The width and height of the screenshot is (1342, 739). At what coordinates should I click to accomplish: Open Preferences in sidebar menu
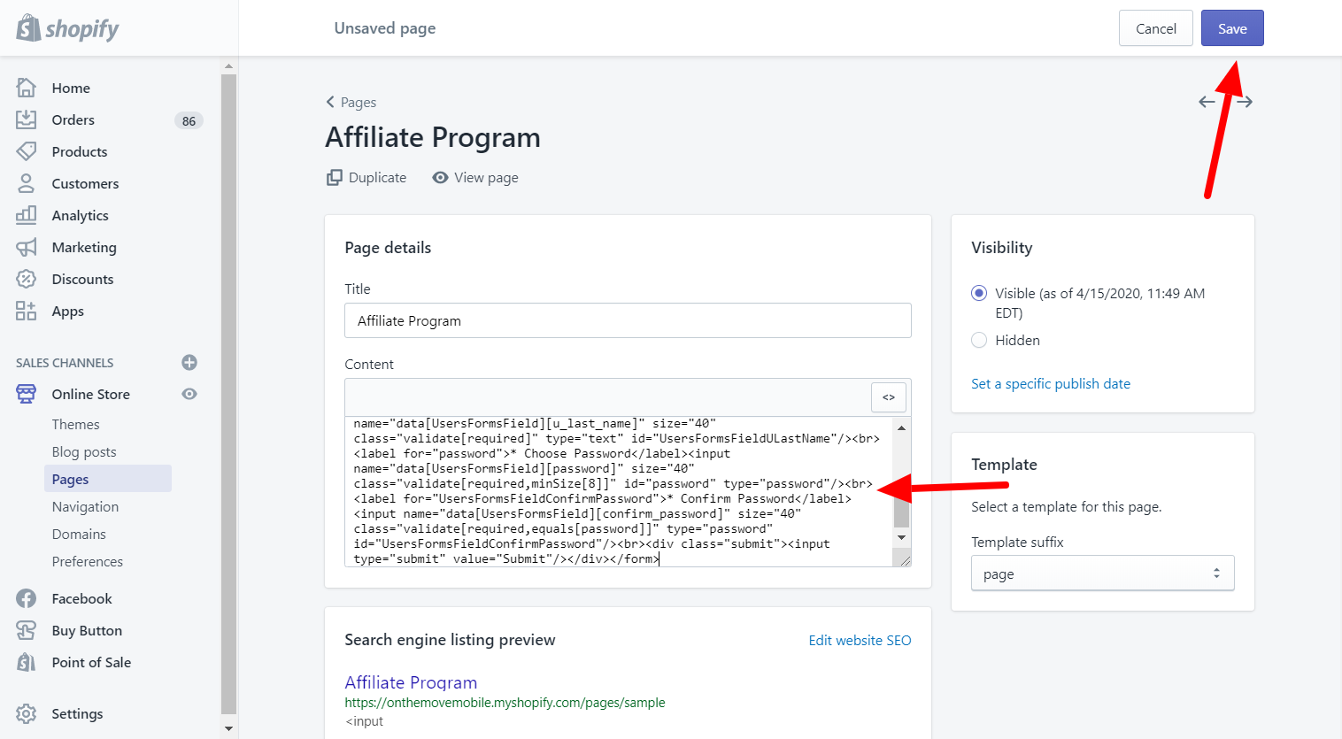(88, 561)
